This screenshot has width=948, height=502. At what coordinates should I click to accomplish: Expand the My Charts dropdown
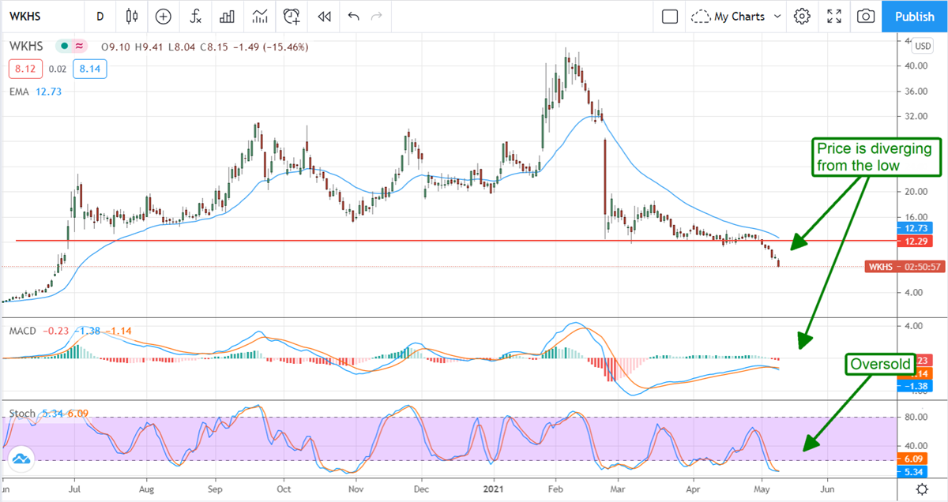736,16
